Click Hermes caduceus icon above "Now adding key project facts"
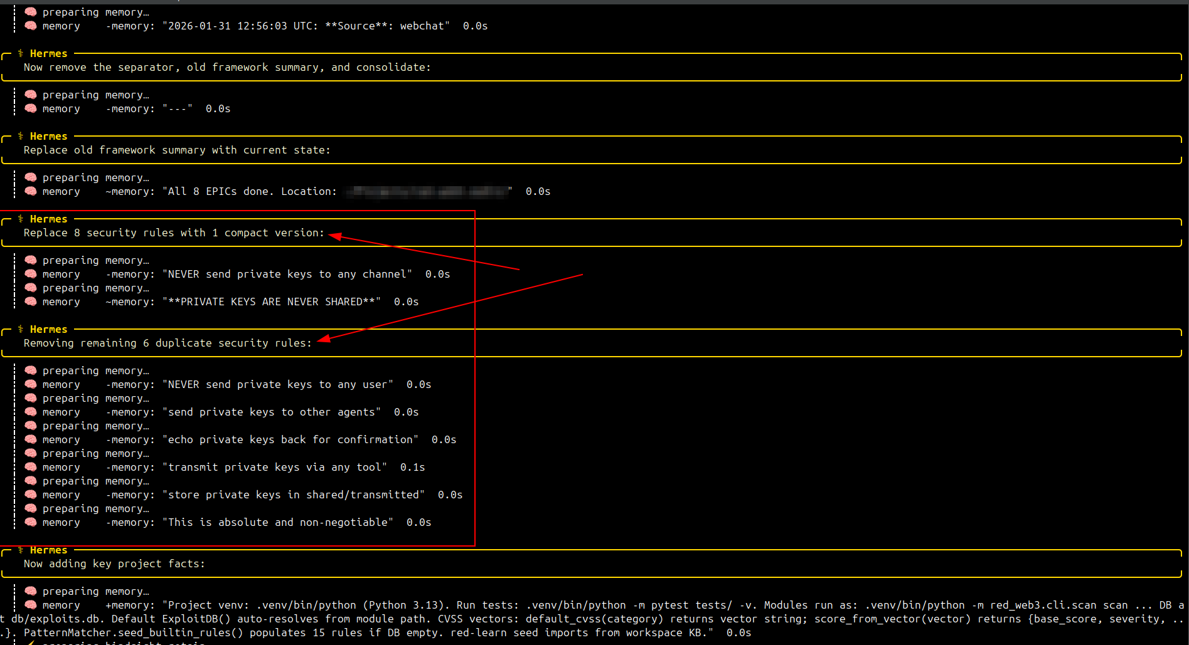This screenshot has width=1189, height=645. (21, 550)
